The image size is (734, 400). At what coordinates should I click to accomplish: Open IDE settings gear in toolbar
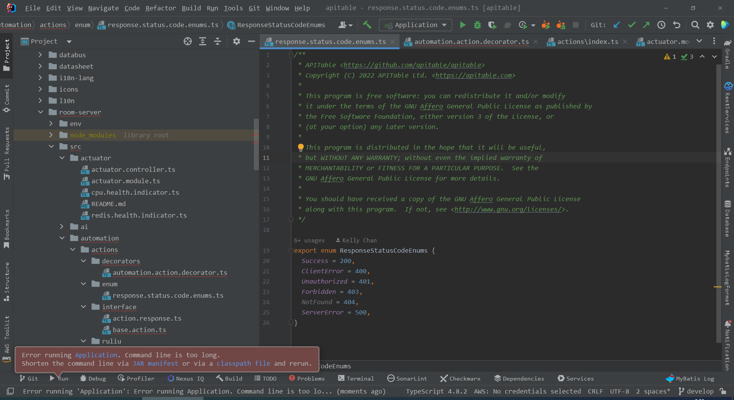point(710,25)
